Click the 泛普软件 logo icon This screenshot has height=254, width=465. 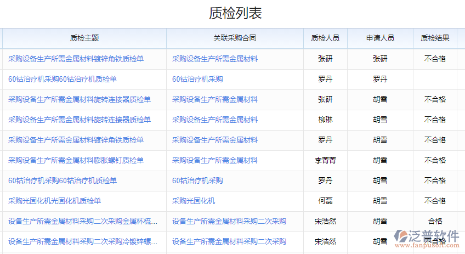point(401,237)
